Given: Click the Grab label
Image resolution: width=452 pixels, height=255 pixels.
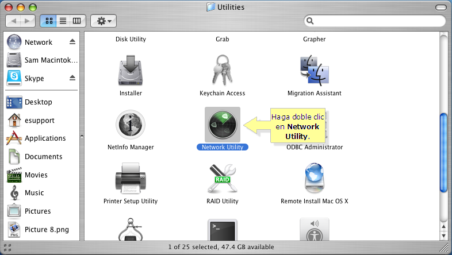Looking at the screenshot, I should [x=222, y=39].
